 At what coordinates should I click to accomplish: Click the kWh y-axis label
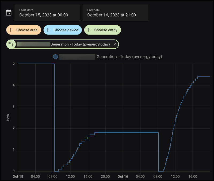[8, 118]
